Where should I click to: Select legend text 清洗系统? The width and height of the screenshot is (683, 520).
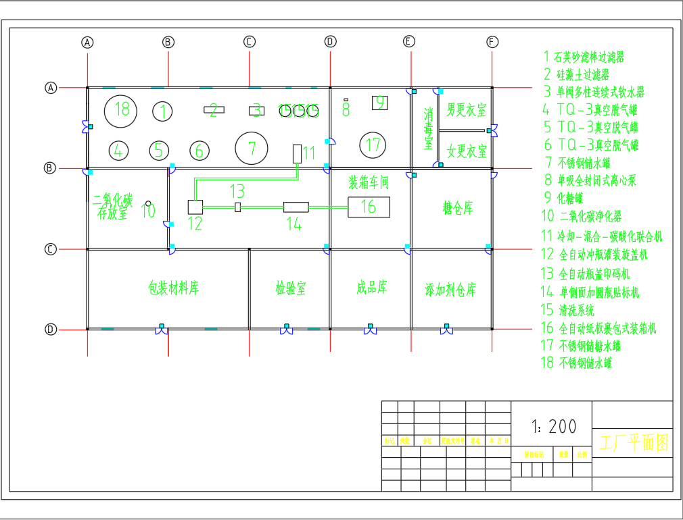coord(576,310)
